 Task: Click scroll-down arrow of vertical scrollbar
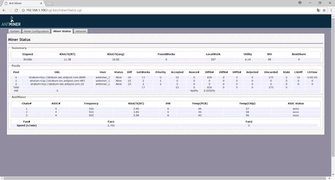click(333, 175)
